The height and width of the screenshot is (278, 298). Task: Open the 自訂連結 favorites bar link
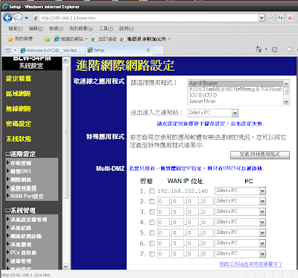coord(104,39)
